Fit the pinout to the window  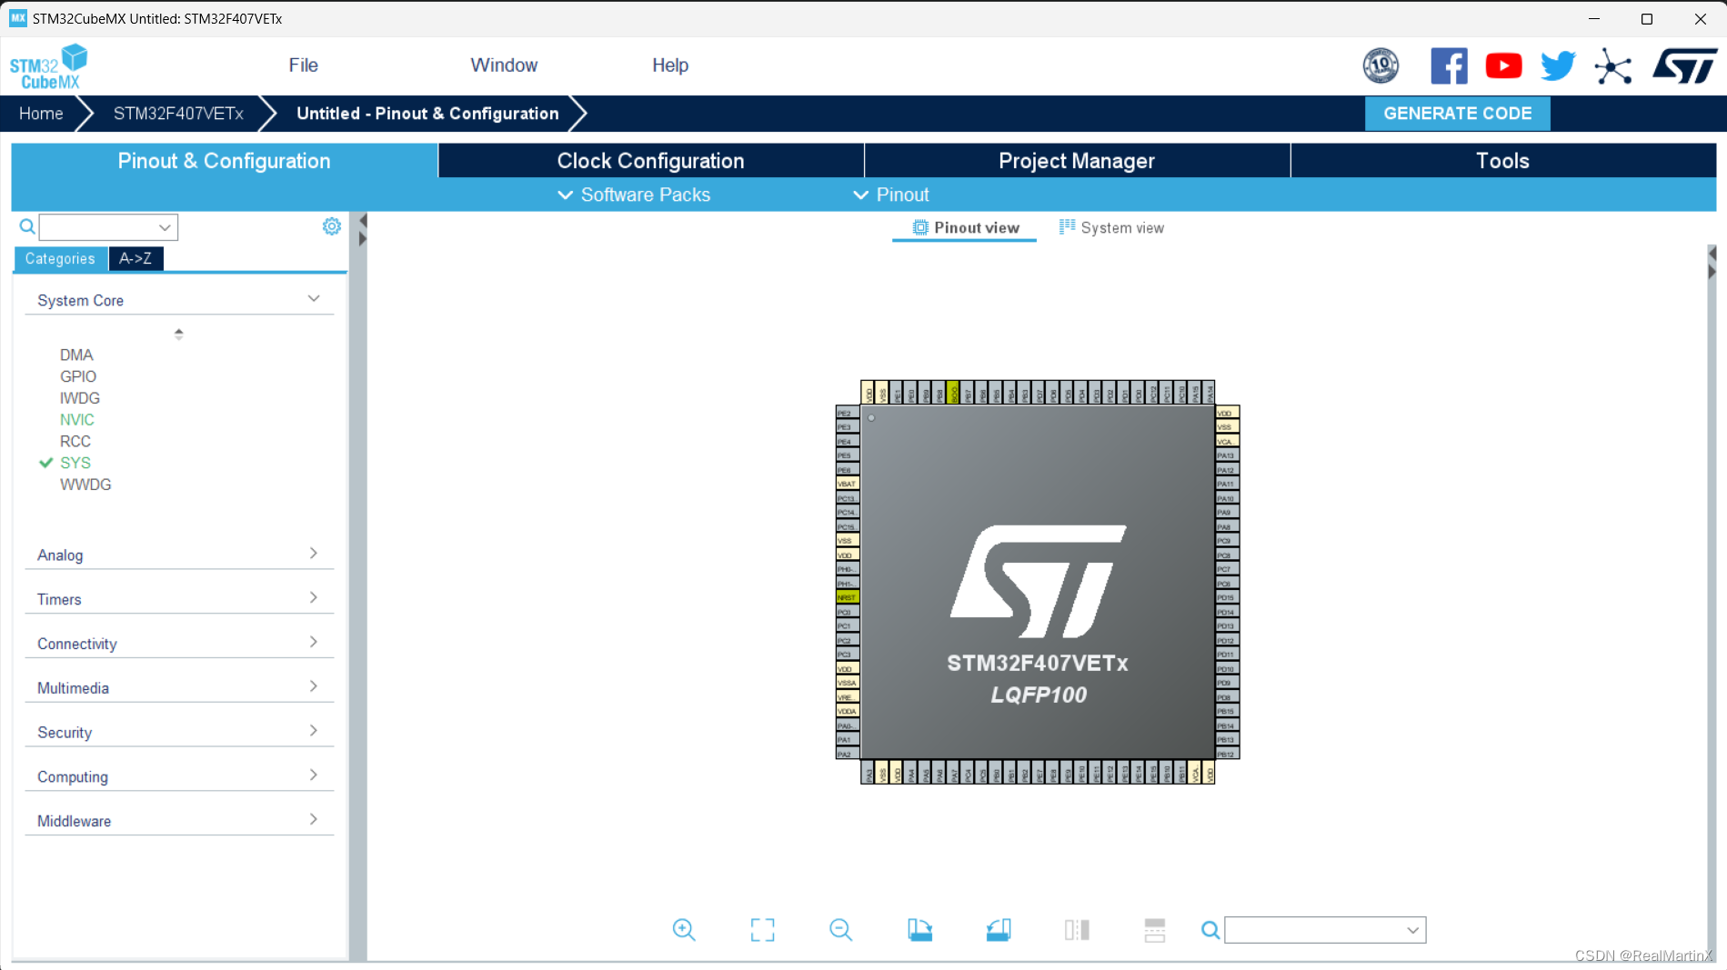[762, 929]
